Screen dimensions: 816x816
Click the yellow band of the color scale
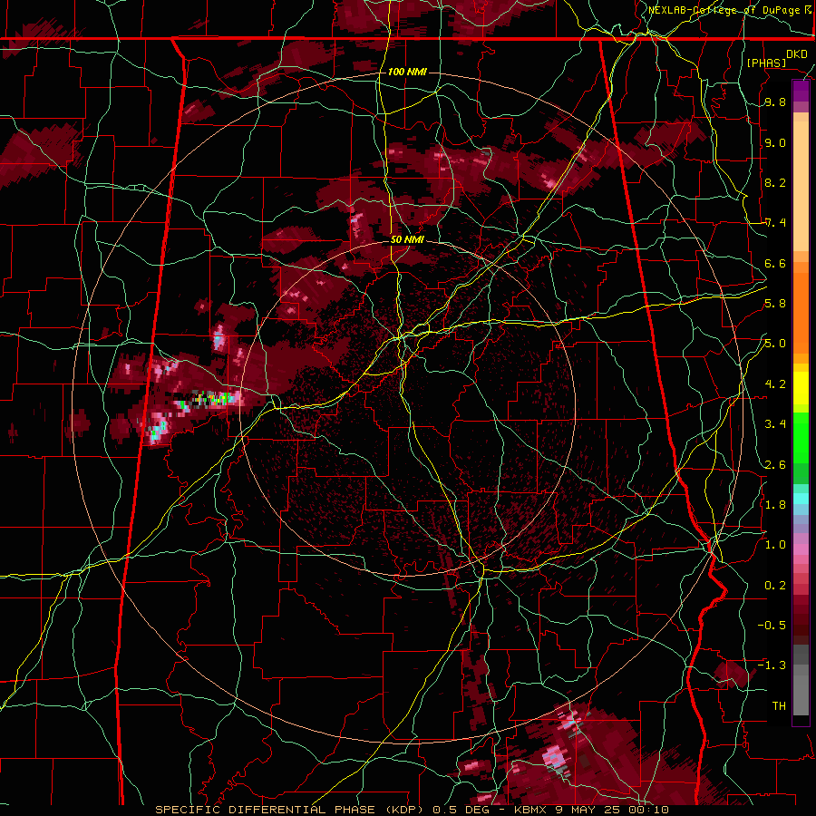click(801, 388)
